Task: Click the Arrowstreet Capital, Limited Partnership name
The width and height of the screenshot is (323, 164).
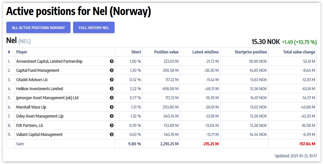Action: point(49,61)
